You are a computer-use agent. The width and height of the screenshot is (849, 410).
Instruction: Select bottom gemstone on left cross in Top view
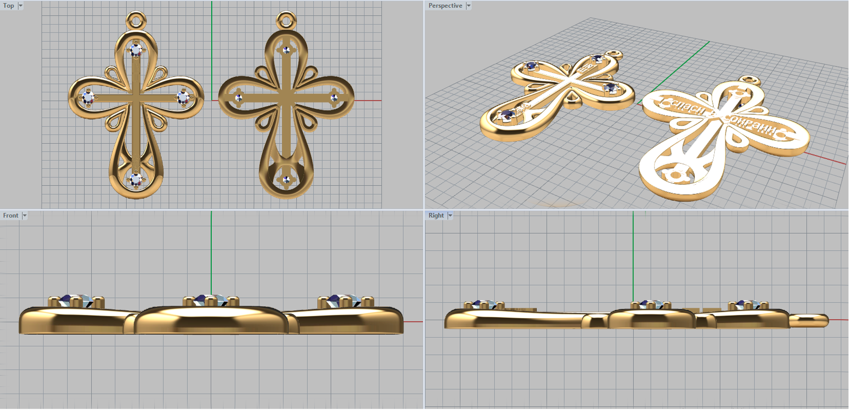(x=136, y=180)
